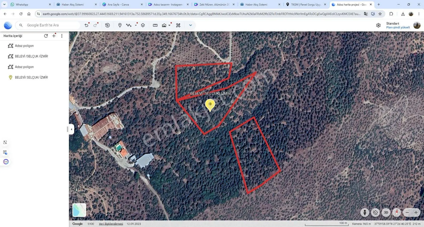Open the map layers button
Image resolution: width=424 pixels, height=227 pixels.
pyautogui.click(x=143, y=25)
